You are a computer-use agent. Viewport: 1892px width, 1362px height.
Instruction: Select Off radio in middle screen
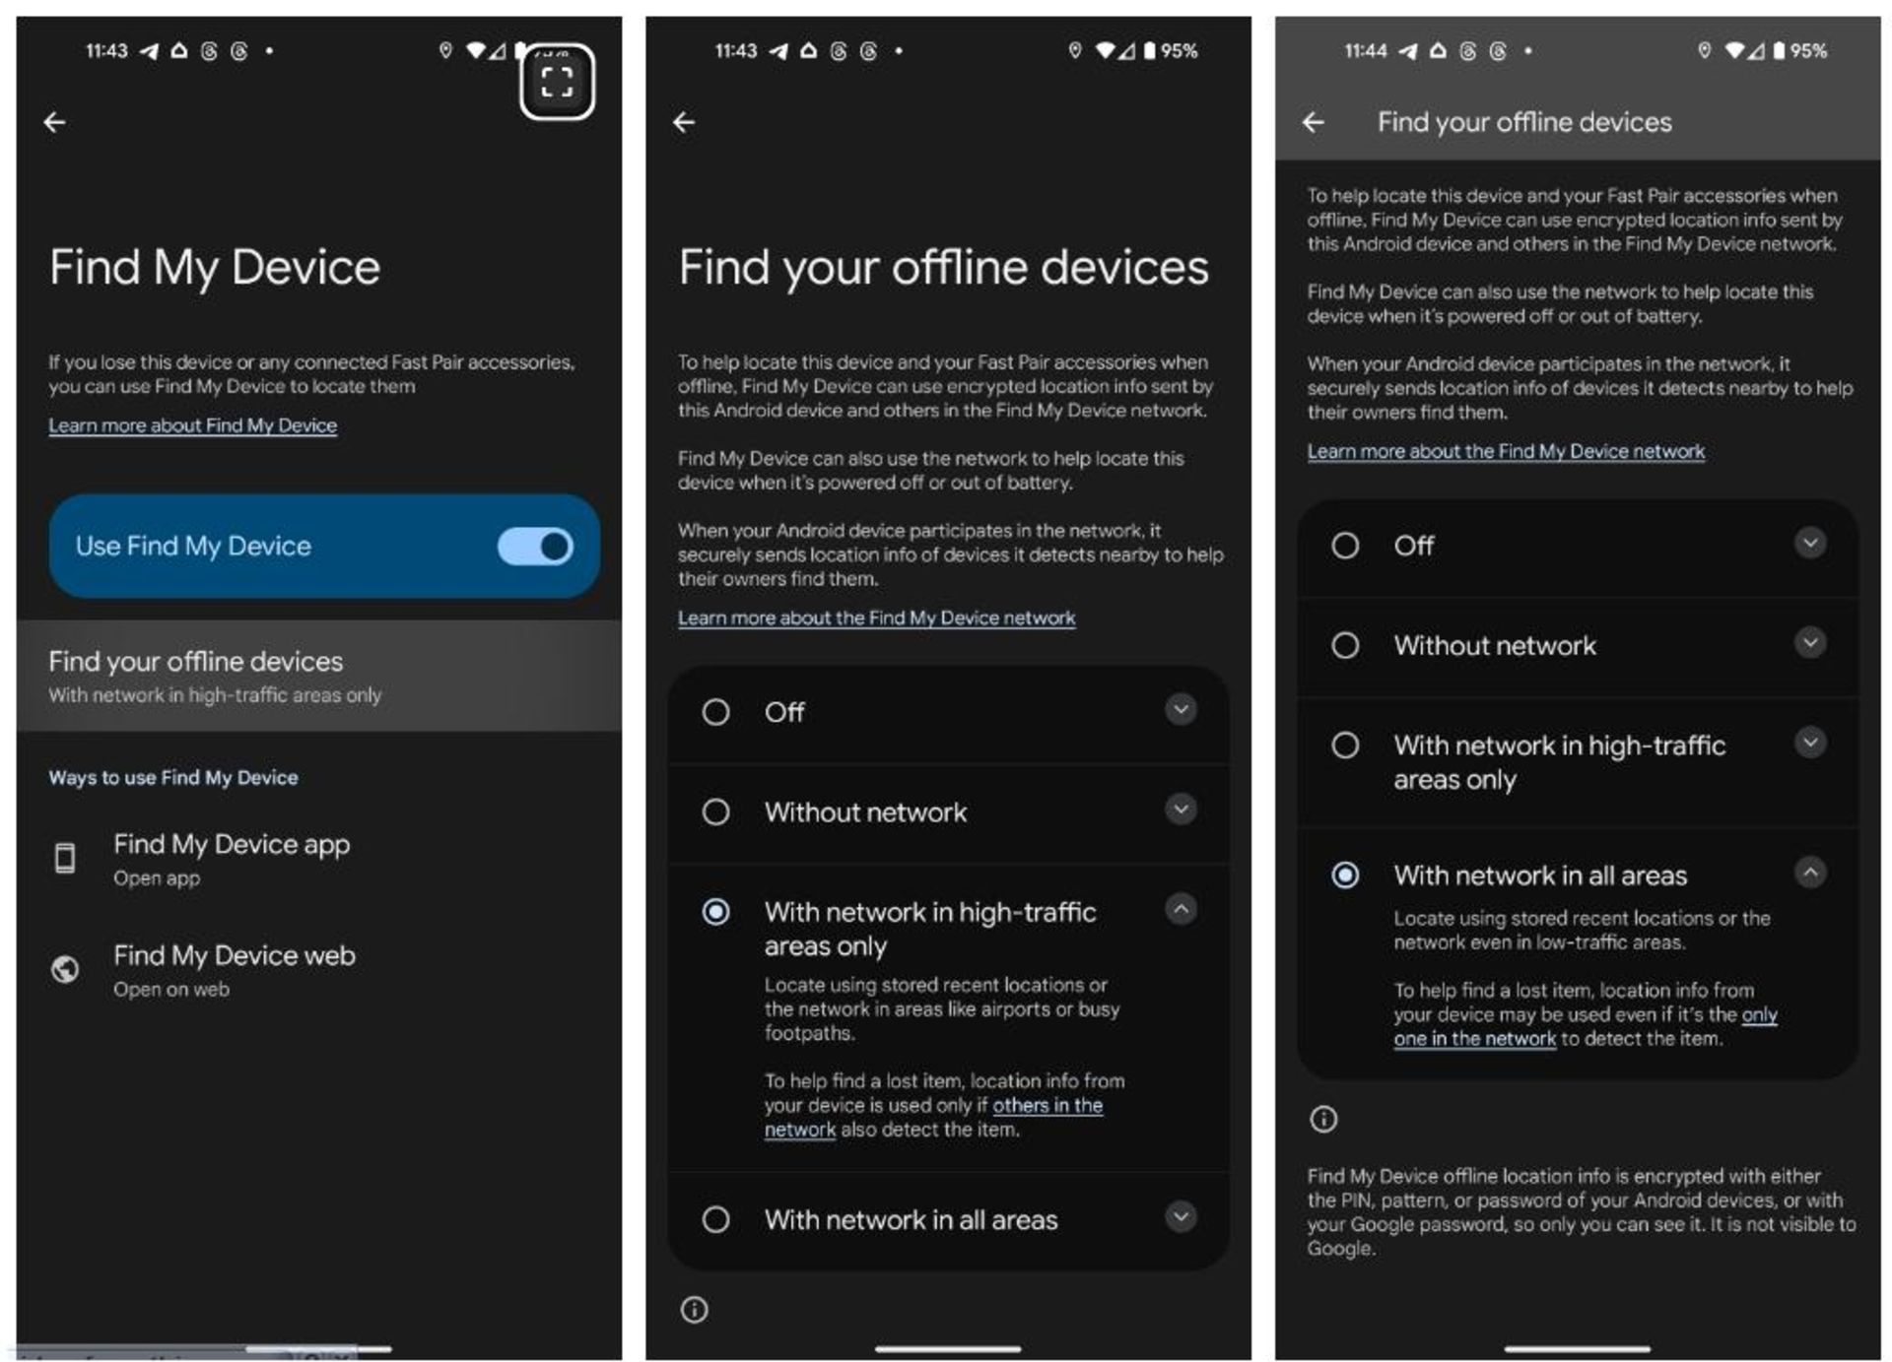coord(715,712)
